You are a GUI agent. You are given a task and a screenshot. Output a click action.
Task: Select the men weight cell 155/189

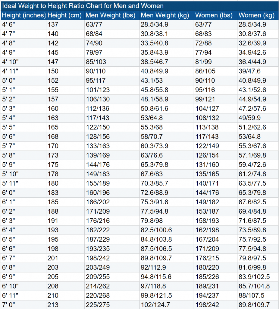pos(112,183)
